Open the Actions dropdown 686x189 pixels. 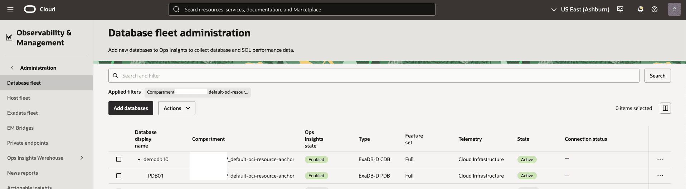click(x=177, y=108)
